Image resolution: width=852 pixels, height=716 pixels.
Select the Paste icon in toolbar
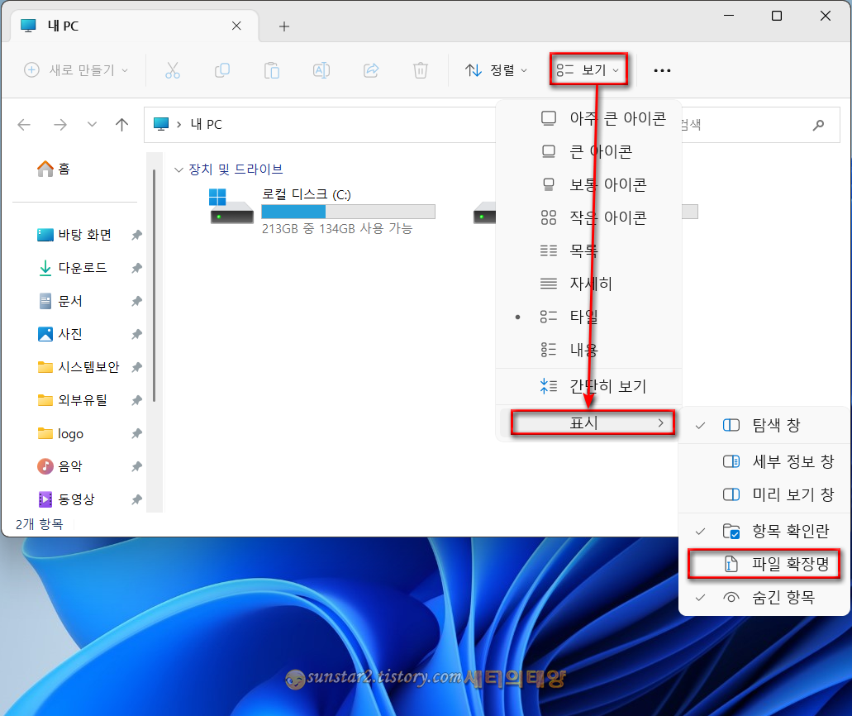(x=271, y=70)
